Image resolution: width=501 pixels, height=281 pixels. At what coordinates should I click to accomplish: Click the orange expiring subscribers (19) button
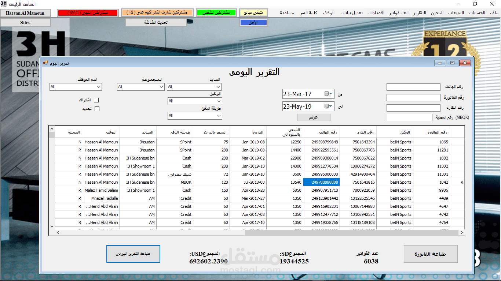point(157,13)
